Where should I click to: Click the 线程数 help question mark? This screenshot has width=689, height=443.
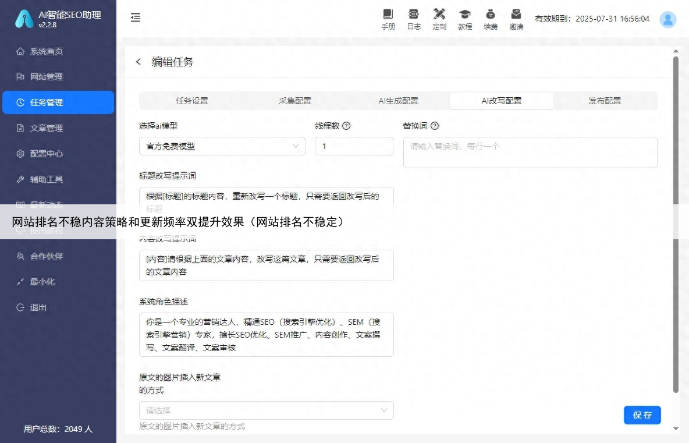click(346, 125)
